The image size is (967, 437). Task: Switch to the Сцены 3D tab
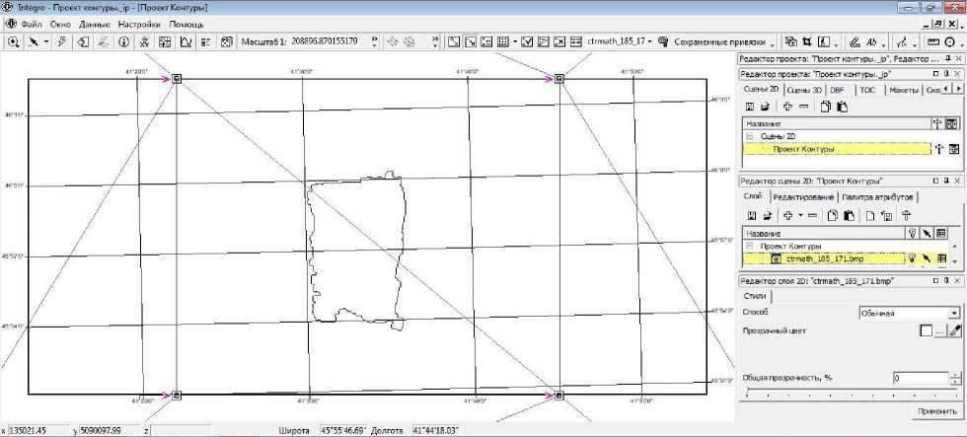pyautogui.click(x=805, y=90)
